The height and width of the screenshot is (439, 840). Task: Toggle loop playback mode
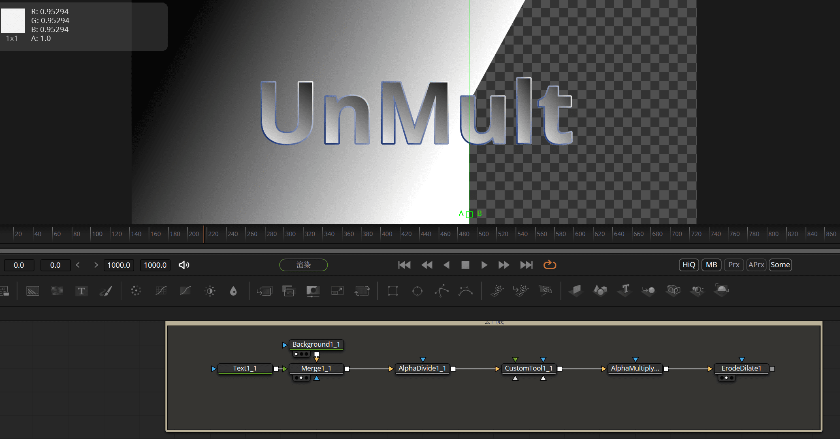[x=550, y=265]
